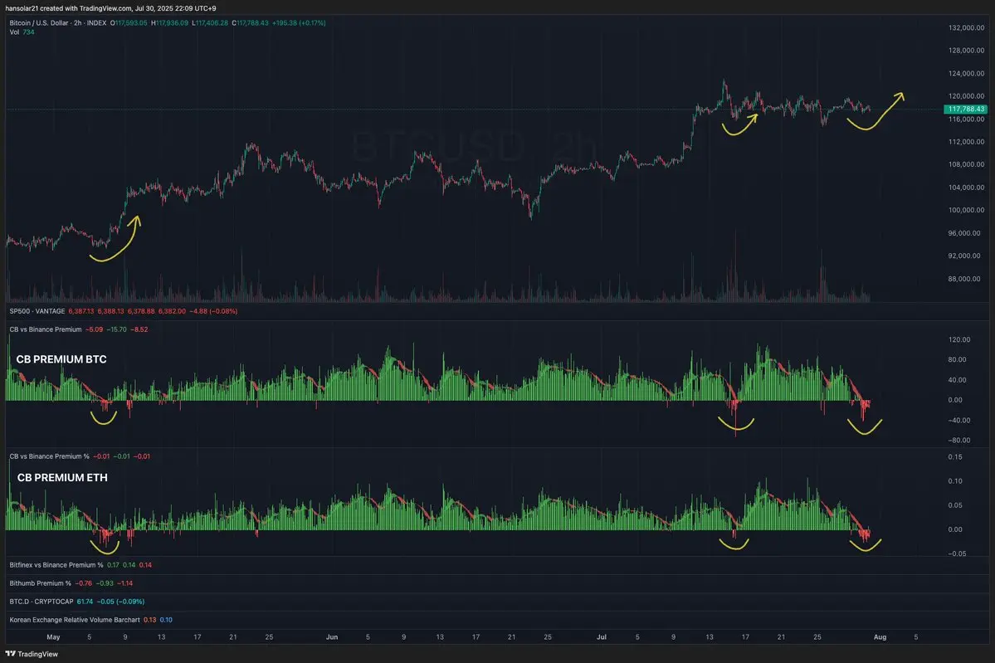The width and height of the screenshot is (995, 663).
Task: Click the Bitfinex vs Binance Premium % label
Action: pos(56,564)
